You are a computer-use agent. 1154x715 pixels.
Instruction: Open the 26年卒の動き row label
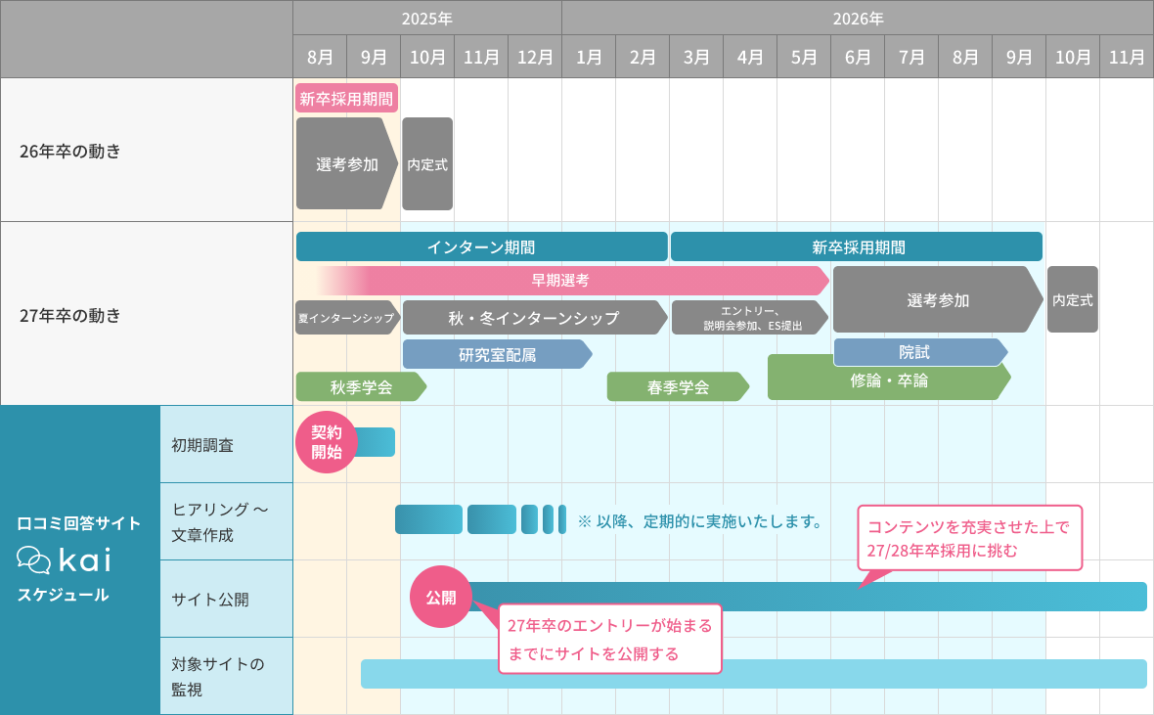pos(70,151)
